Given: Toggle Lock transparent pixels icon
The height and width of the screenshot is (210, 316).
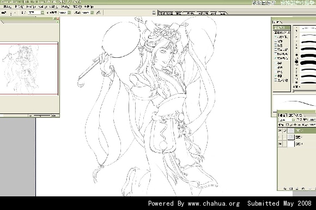Looking at the screenshot, I should tap(288, 125).
